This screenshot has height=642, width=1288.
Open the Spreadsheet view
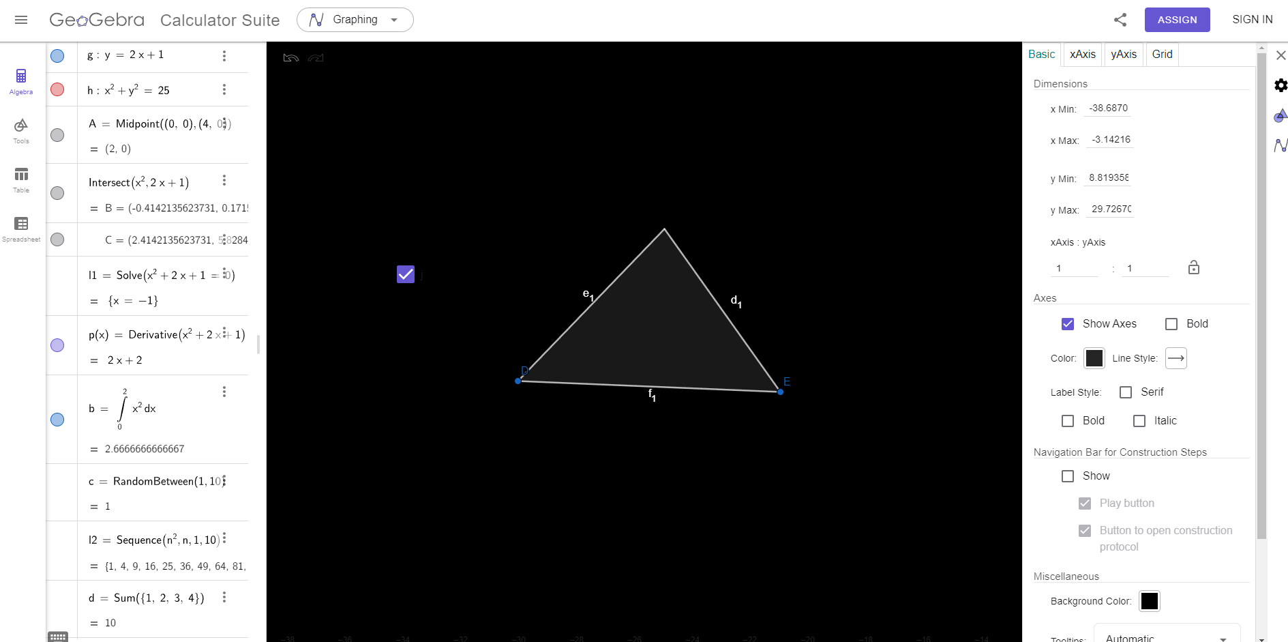click(21, 229)
